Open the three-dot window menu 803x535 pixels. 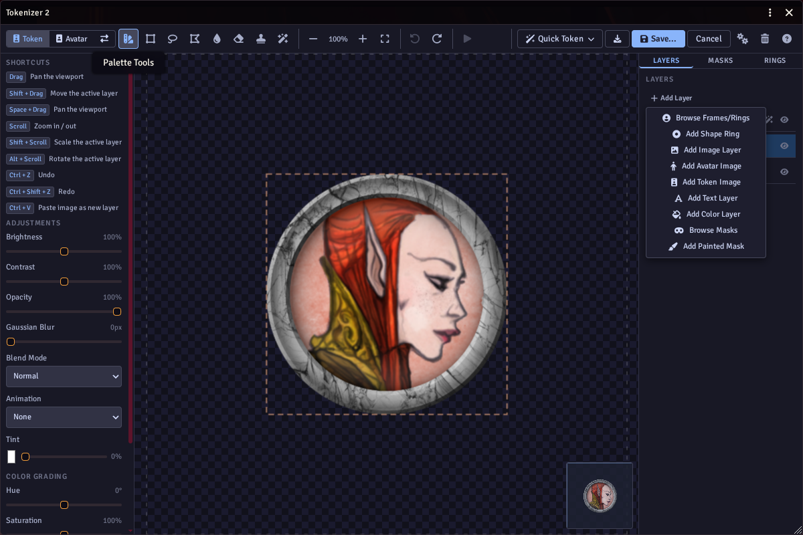pyautogui.click(x=770, y=13)
